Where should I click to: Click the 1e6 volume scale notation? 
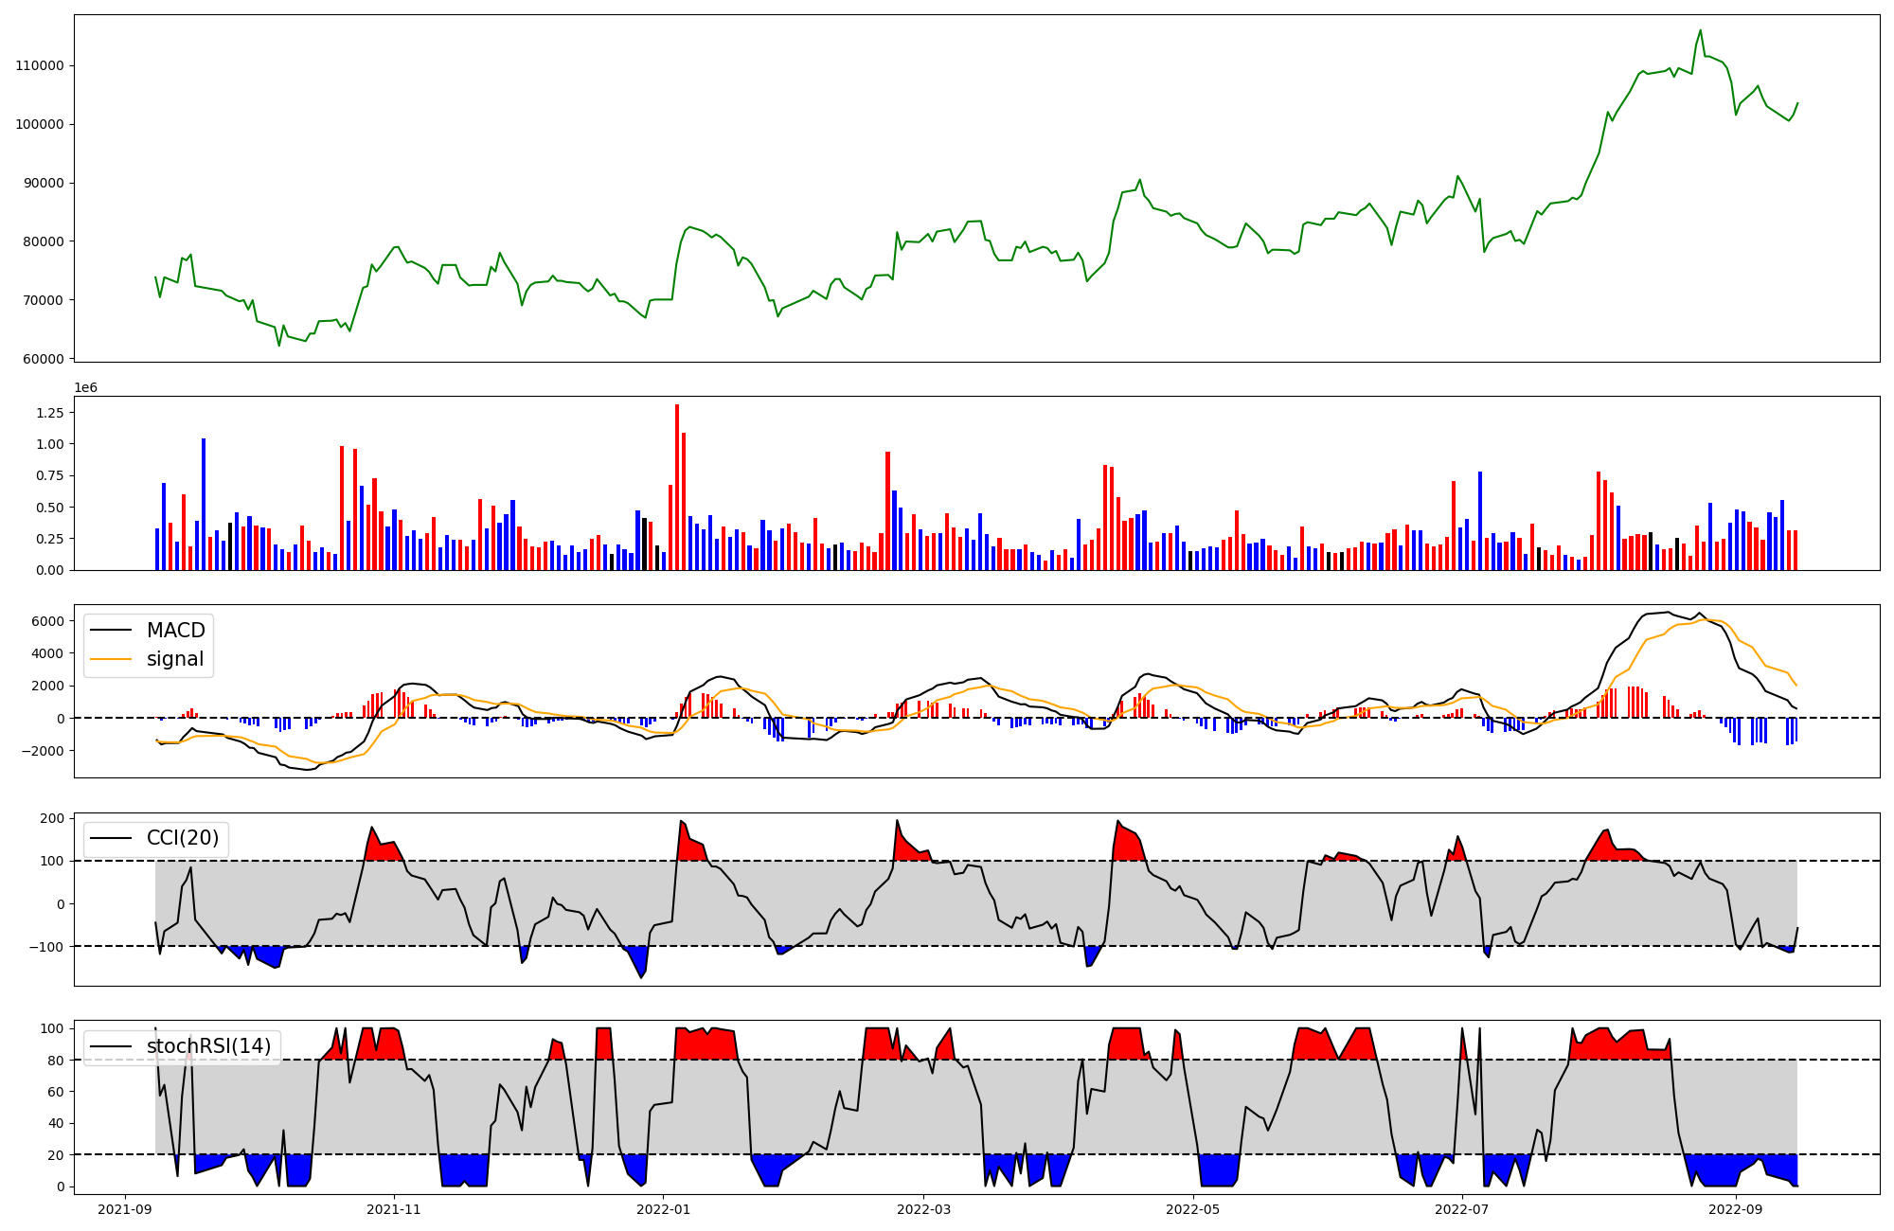coord(85,388)
